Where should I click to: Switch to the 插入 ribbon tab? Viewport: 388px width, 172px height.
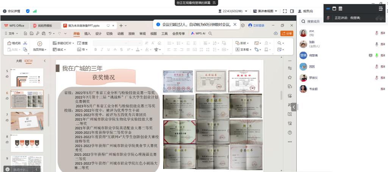(88, 34)
